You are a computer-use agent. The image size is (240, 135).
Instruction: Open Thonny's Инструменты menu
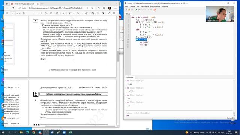point(155,6)
